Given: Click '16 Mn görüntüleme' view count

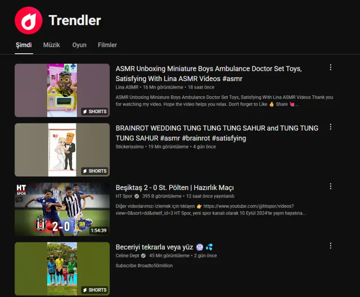Looking at the screenshot, I should (163, 87).
